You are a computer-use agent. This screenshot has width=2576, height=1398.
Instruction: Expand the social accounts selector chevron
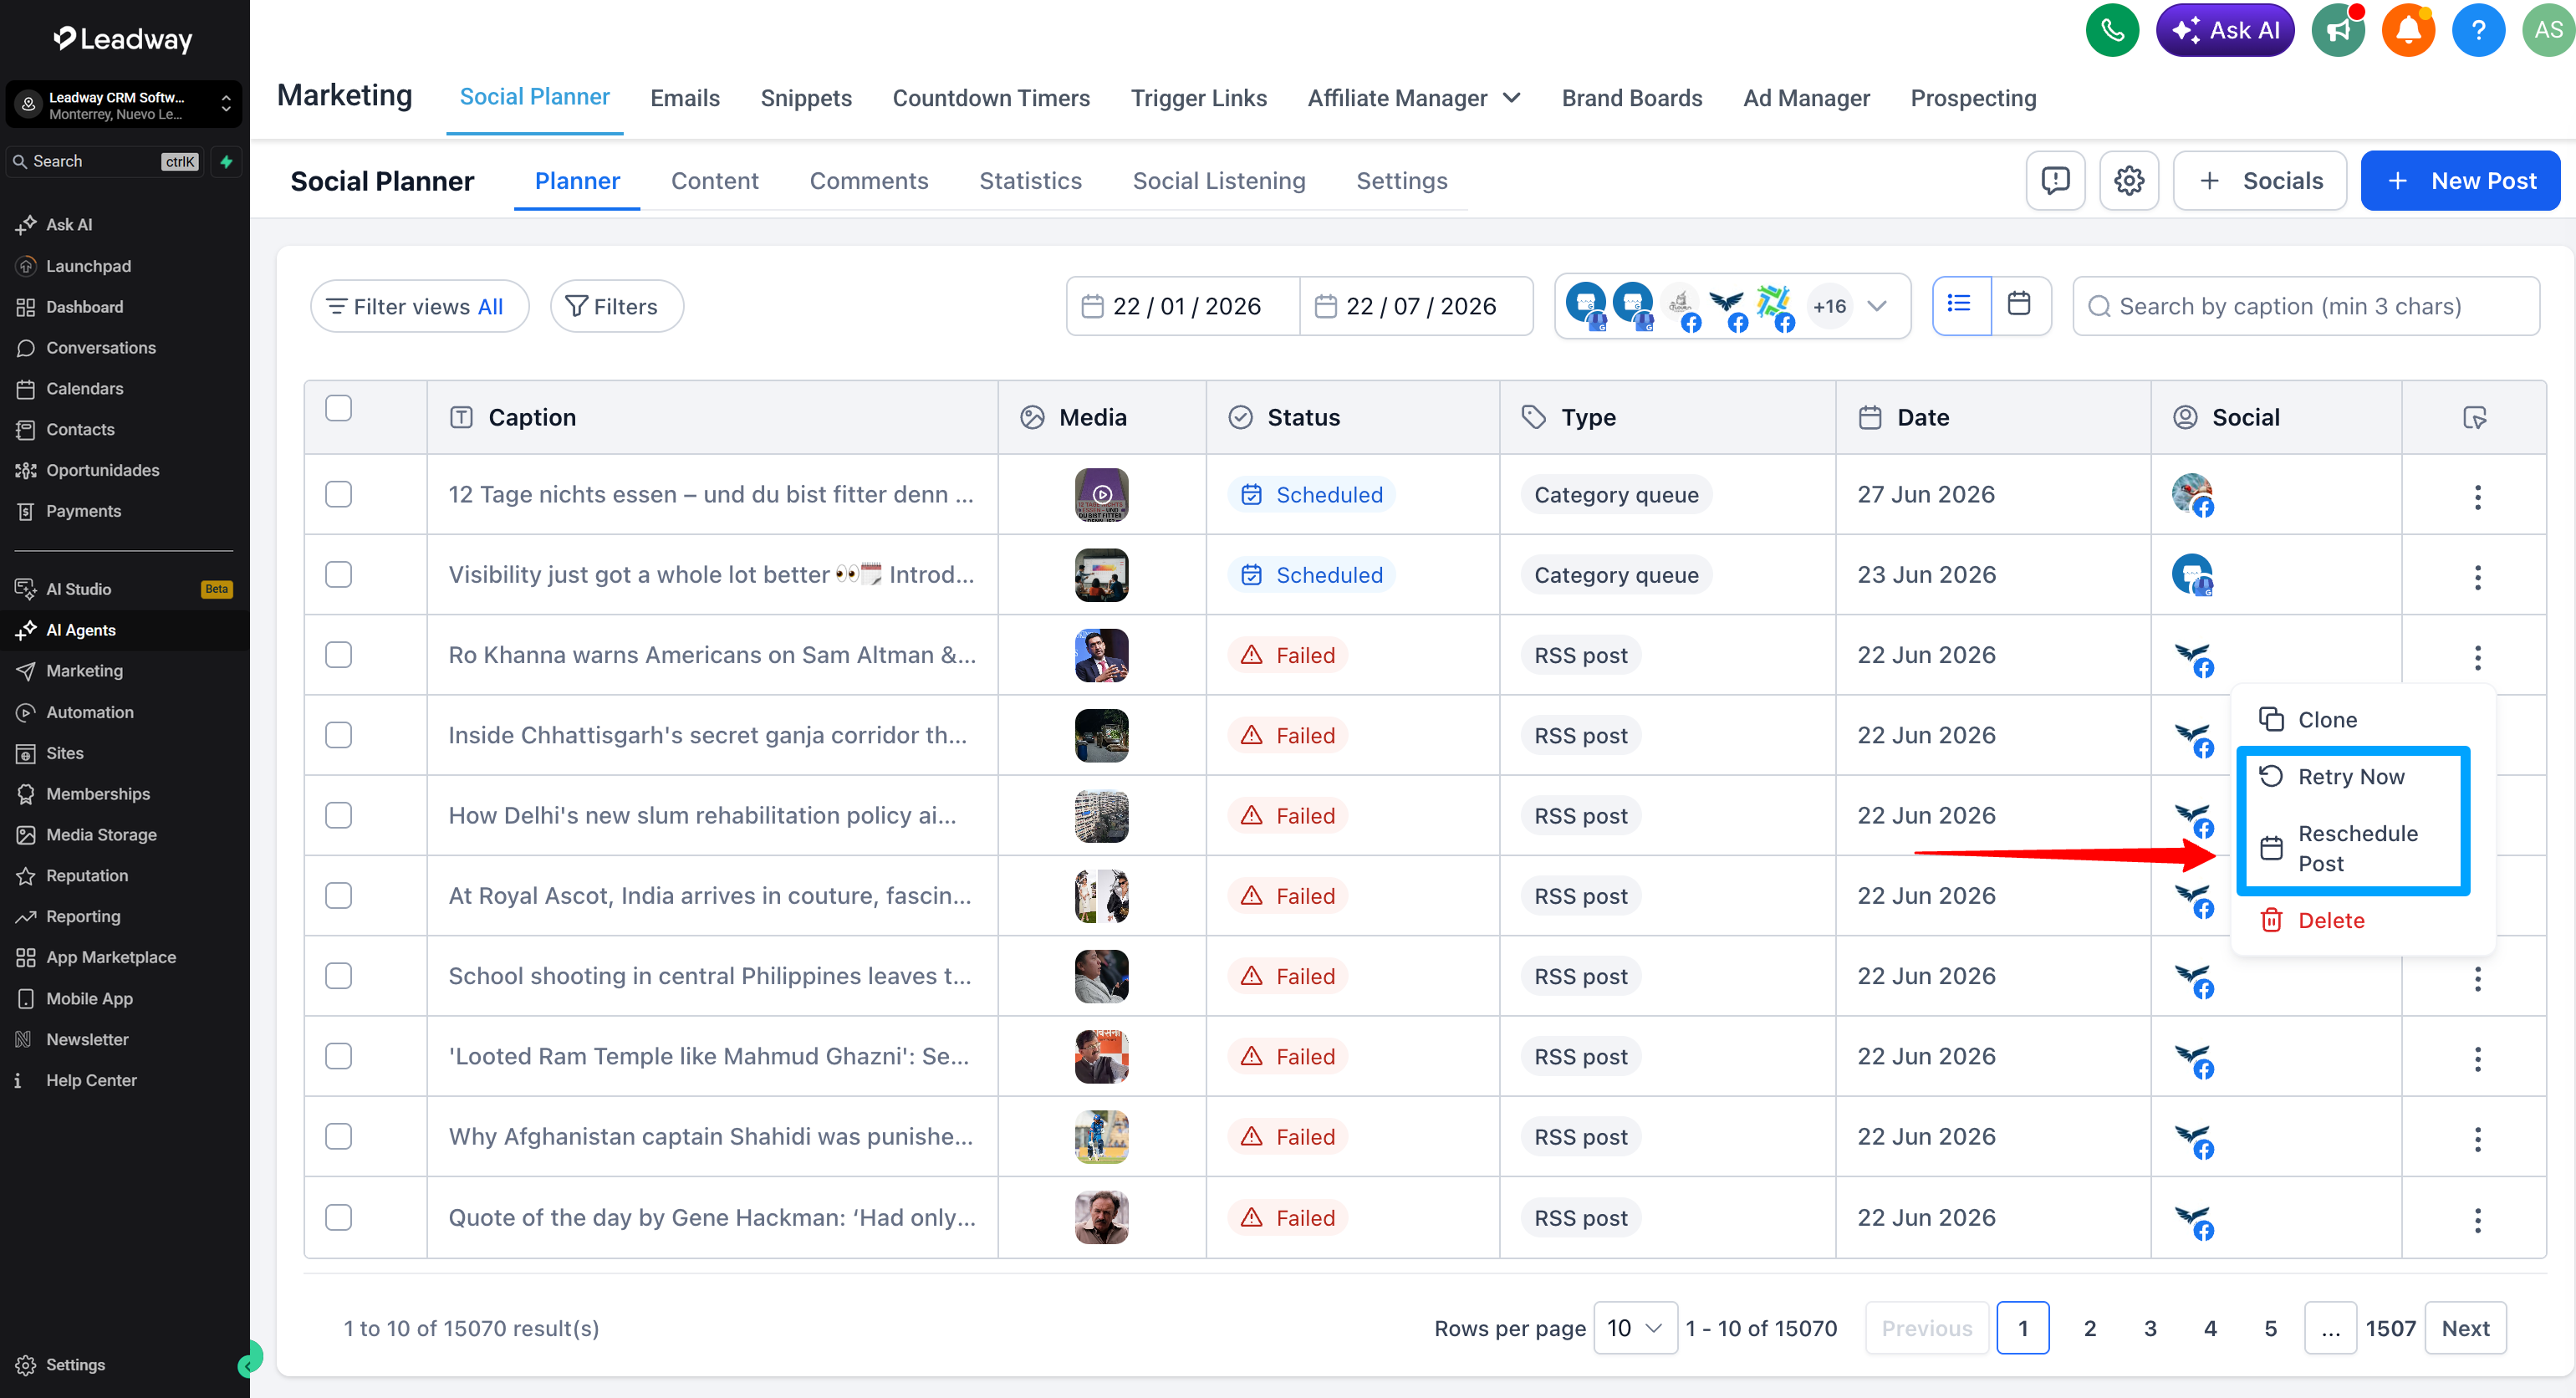[x=1877, y=306]
